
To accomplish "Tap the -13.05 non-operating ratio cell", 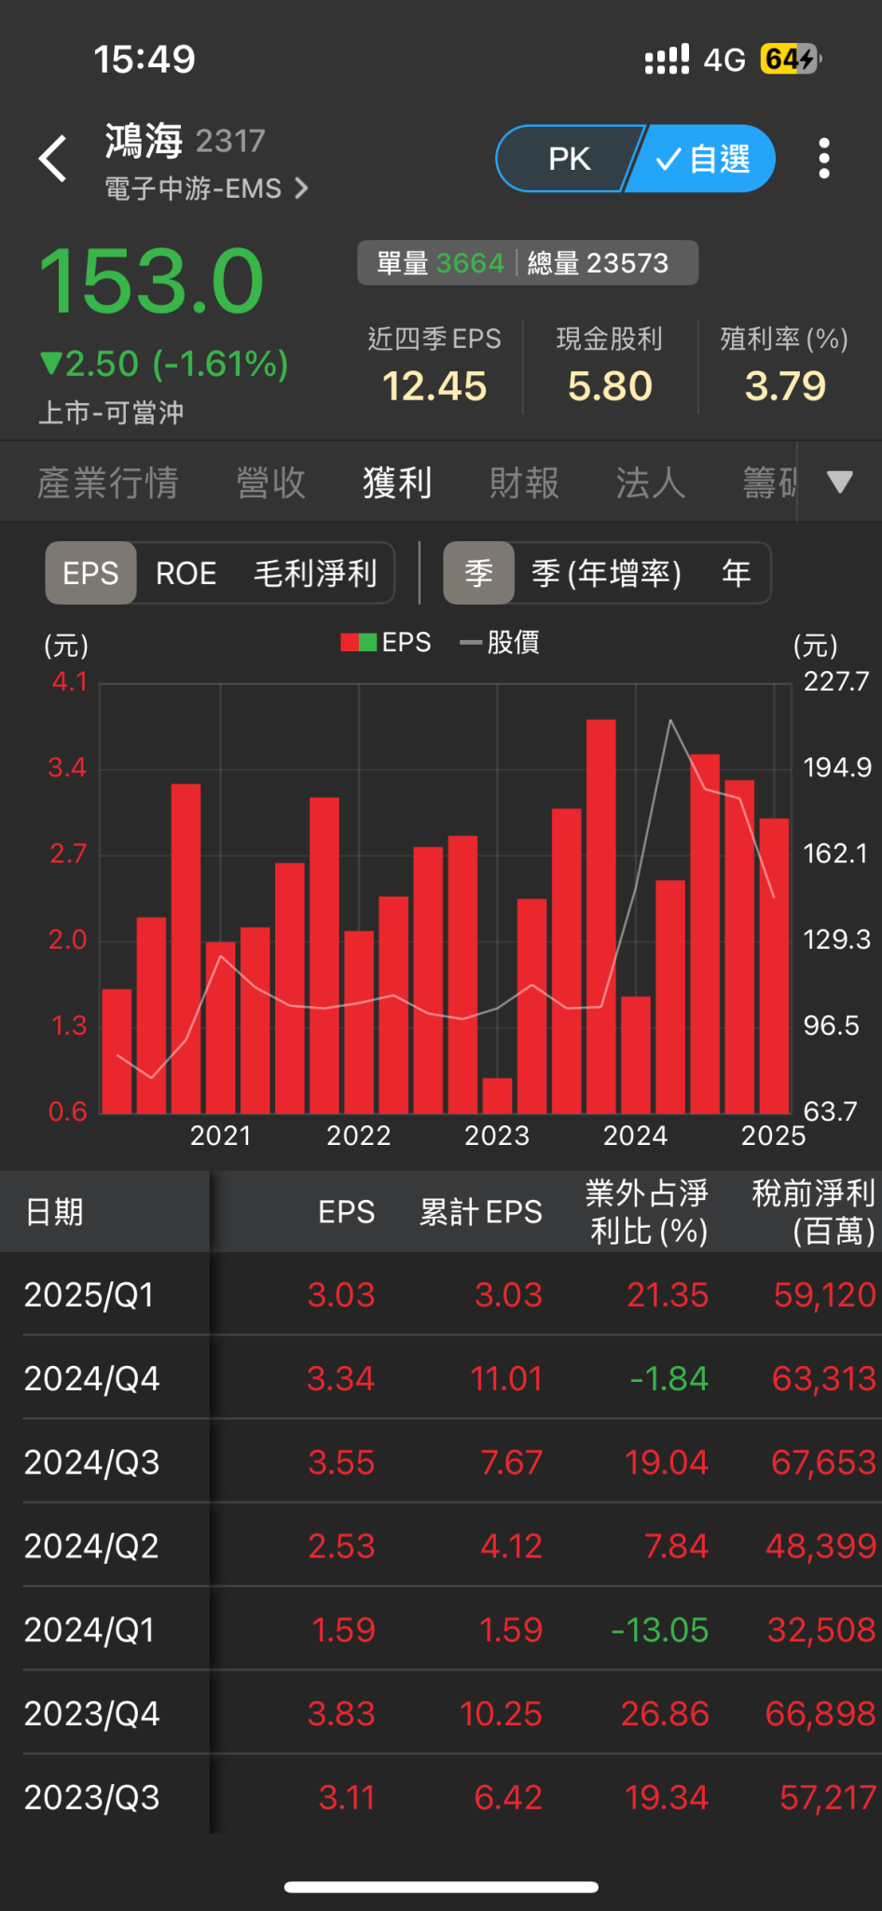I will 659,1630.
